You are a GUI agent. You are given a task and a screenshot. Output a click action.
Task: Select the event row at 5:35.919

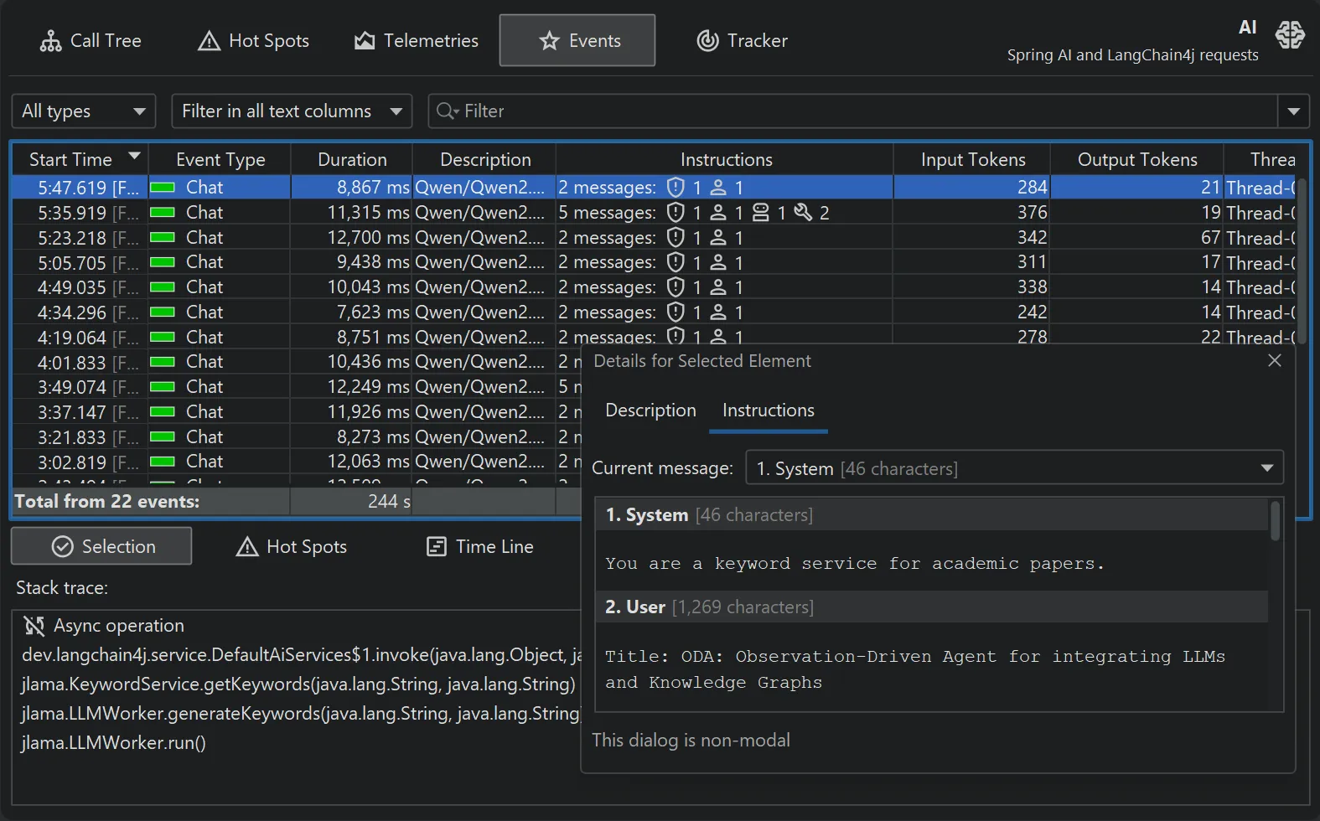654,213
